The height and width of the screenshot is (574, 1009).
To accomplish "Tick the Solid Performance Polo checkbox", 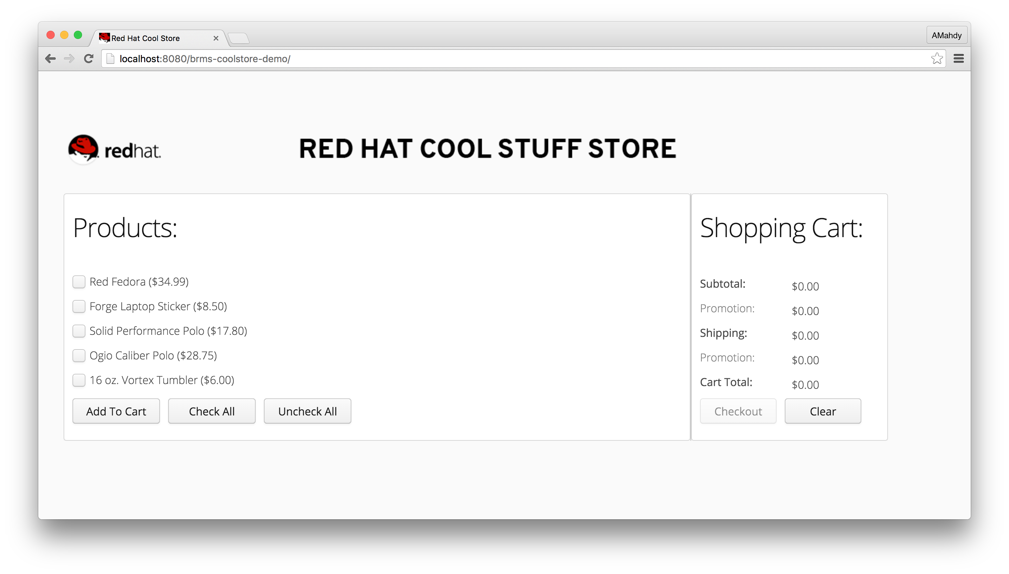I will [79, 331].
